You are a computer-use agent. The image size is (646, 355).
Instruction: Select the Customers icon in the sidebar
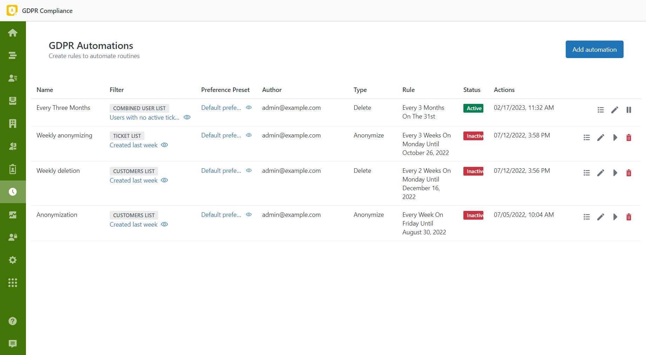[13, 78]
